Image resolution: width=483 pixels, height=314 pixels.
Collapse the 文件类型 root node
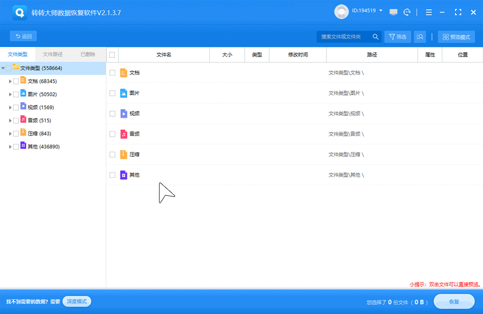[4, 68]
